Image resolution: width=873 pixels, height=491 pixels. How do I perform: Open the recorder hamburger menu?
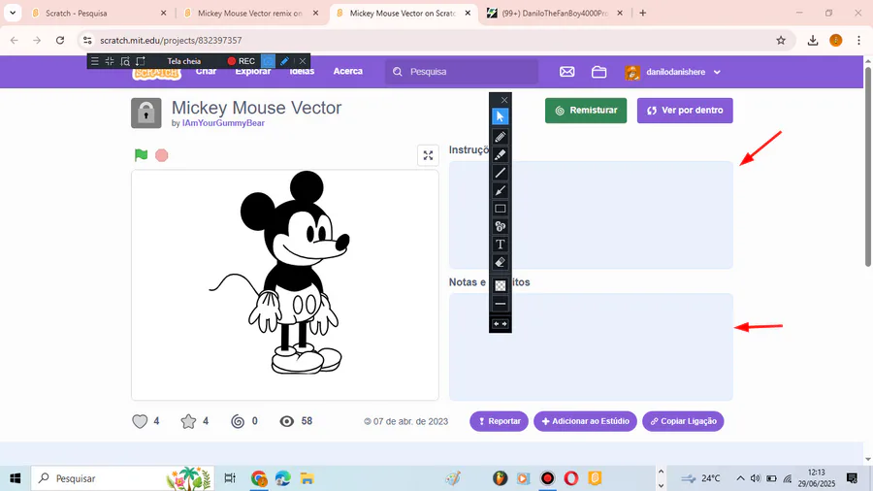95,61
